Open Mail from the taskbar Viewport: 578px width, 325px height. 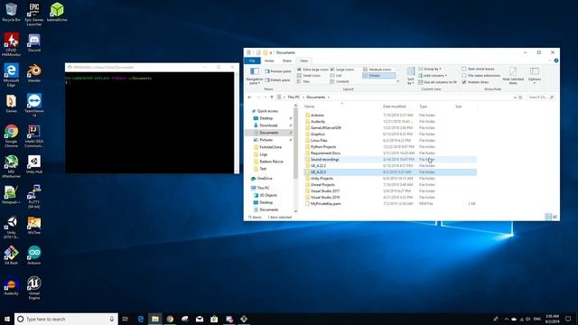pos(200,319)
